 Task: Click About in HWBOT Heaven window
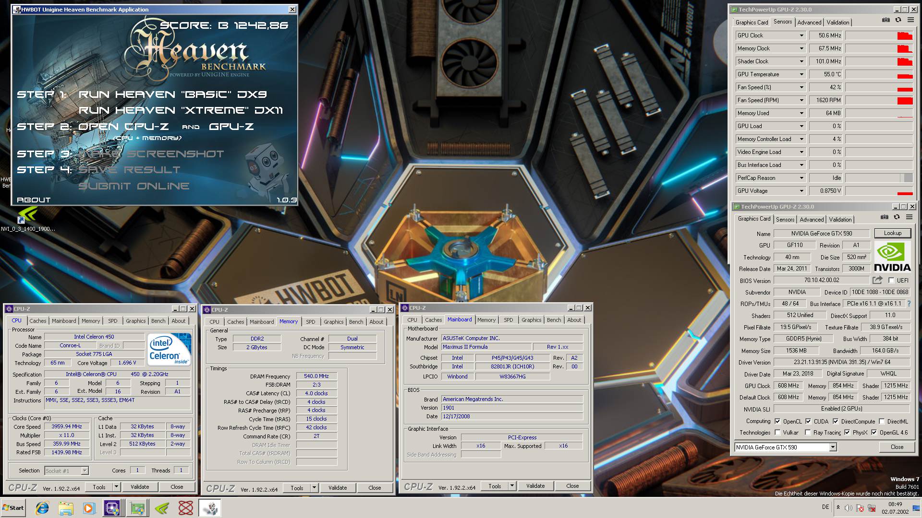tap(34, 200)
